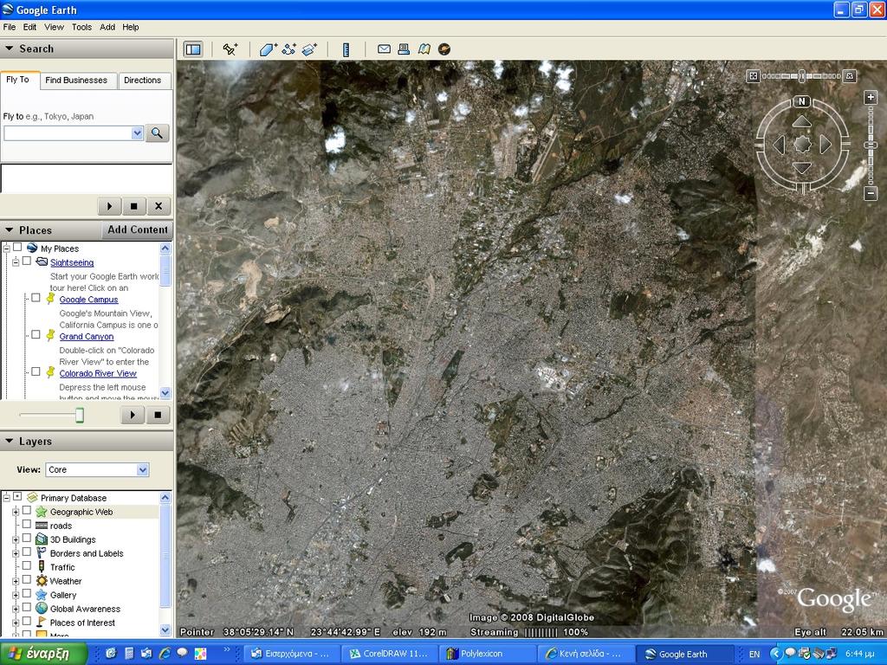The height and width of the screenshot is (665, 887).
Task: Click the Fly to text input field
Action: click(68, 133)
